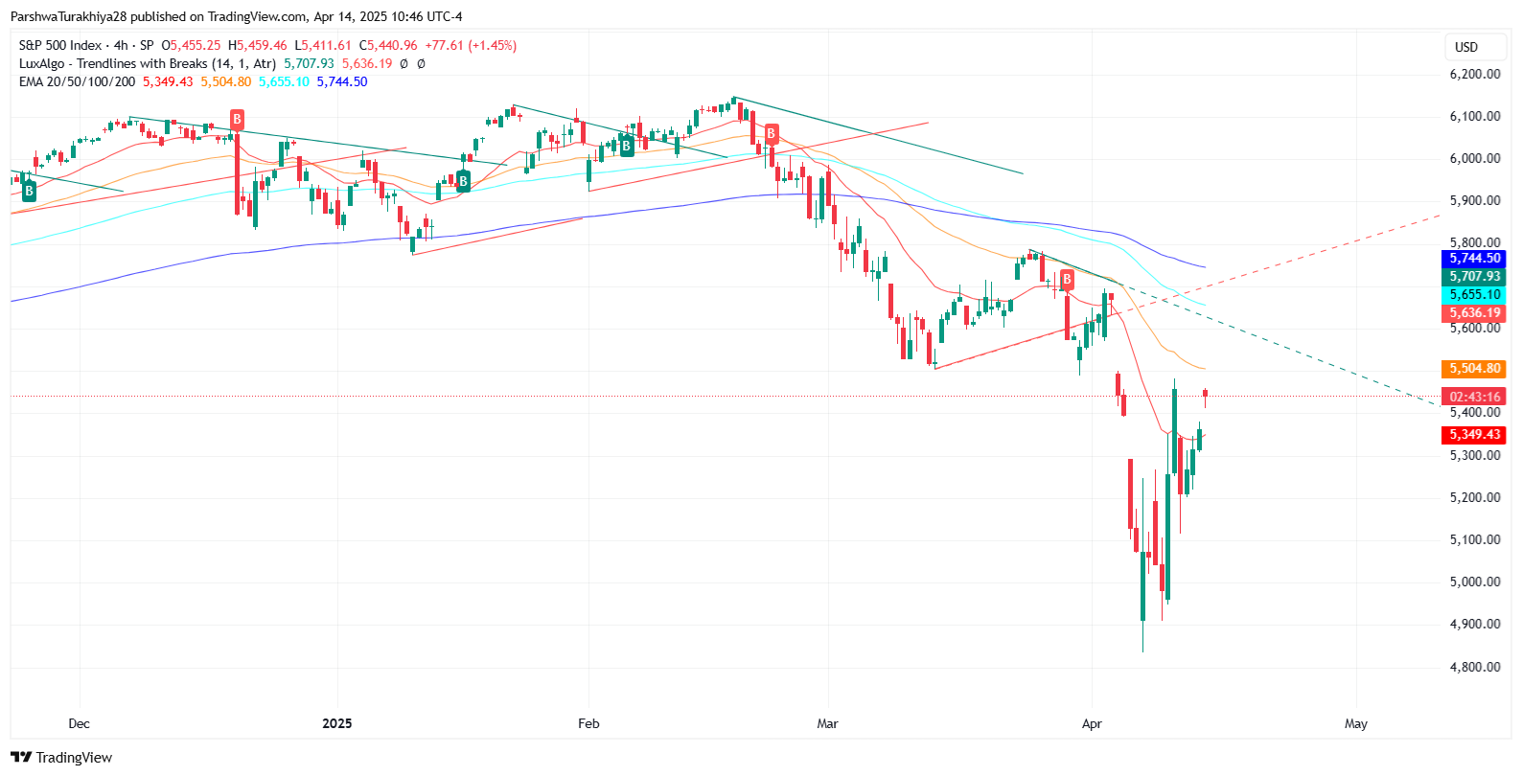Click the green B marker in late November

(x=29, y=191)
